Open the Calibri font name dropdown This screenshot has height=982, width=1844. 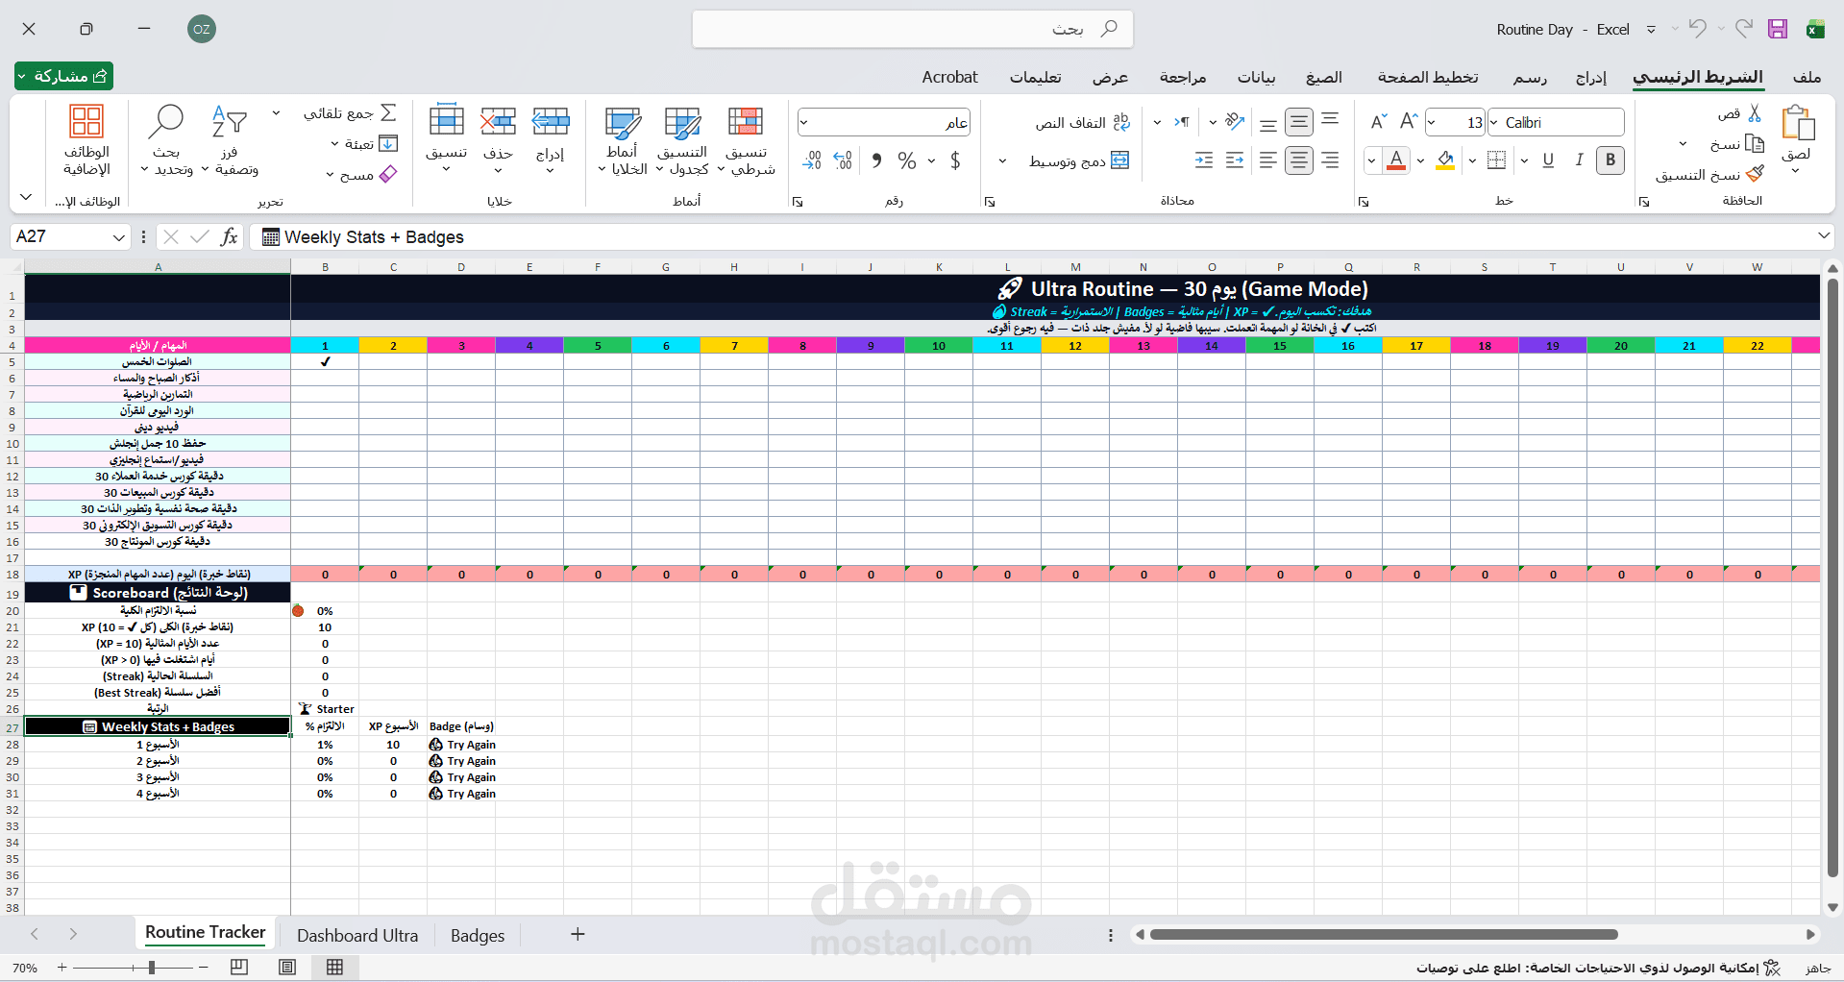coord(1494,122)
